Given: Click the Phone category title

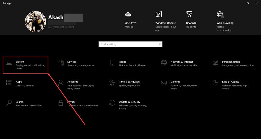Looking at the screenshot, I should pos(123,62).
